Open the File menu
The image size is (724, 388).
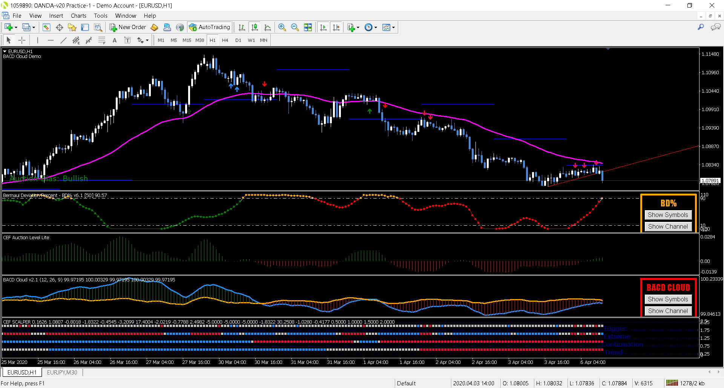pyautogui.click(x=17, y=16)
